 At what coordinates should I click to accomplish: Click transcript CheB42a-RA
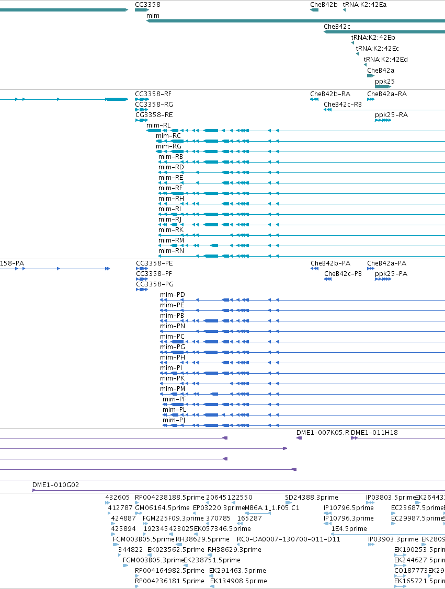(387, 94)
